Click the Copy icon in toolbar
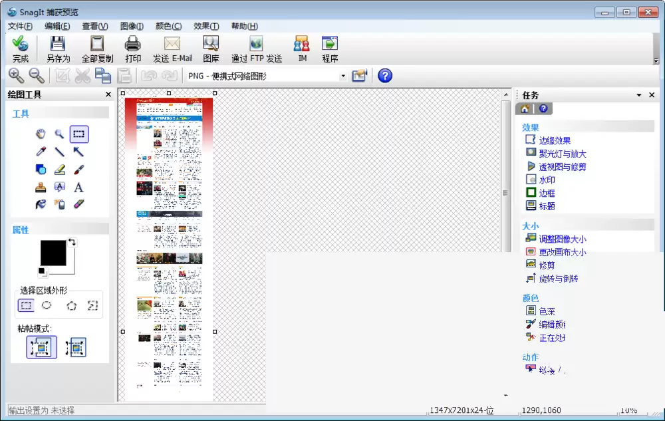The height and width of the screenshot is (421, 665). [x=103, y=76]
